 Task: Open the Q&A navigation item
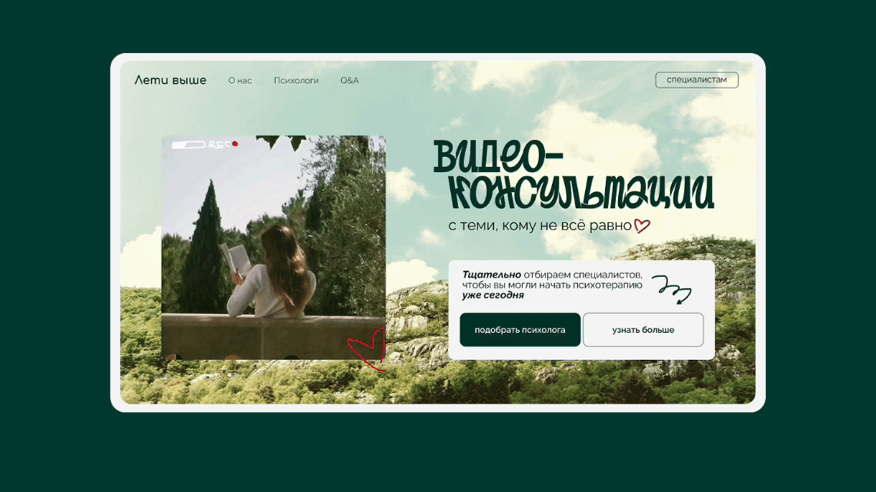click(349, 81)
